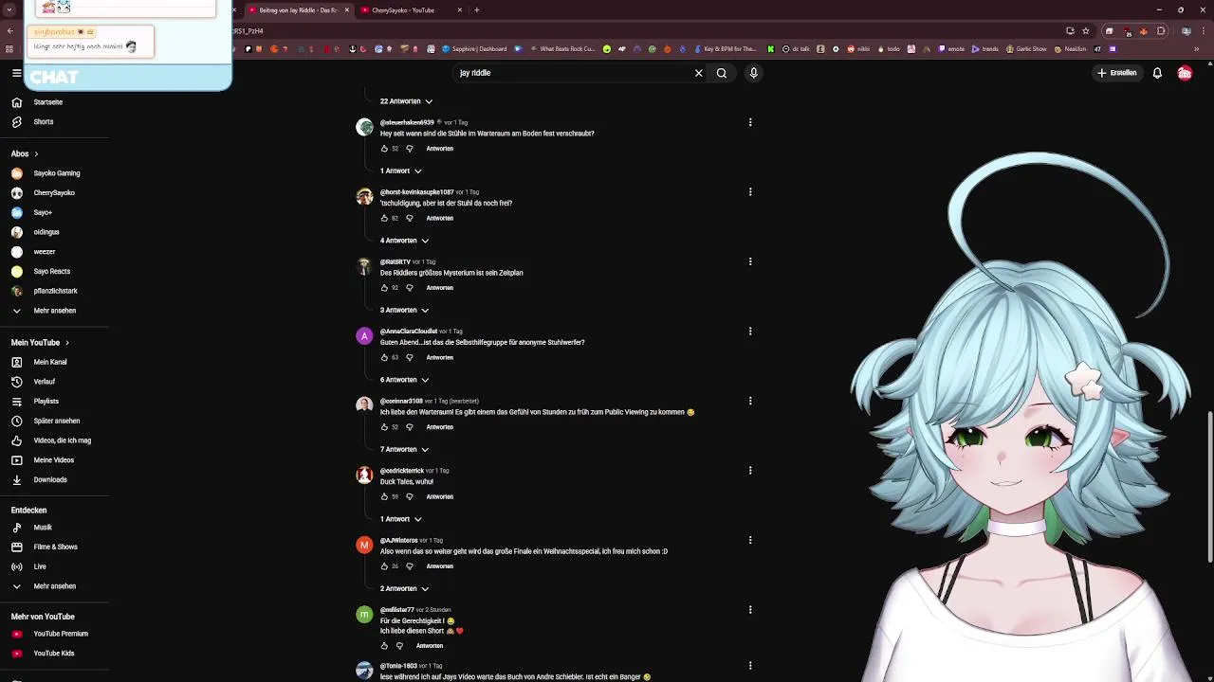
Task: Click the magnifier search button
Action: tap(722, 73)
